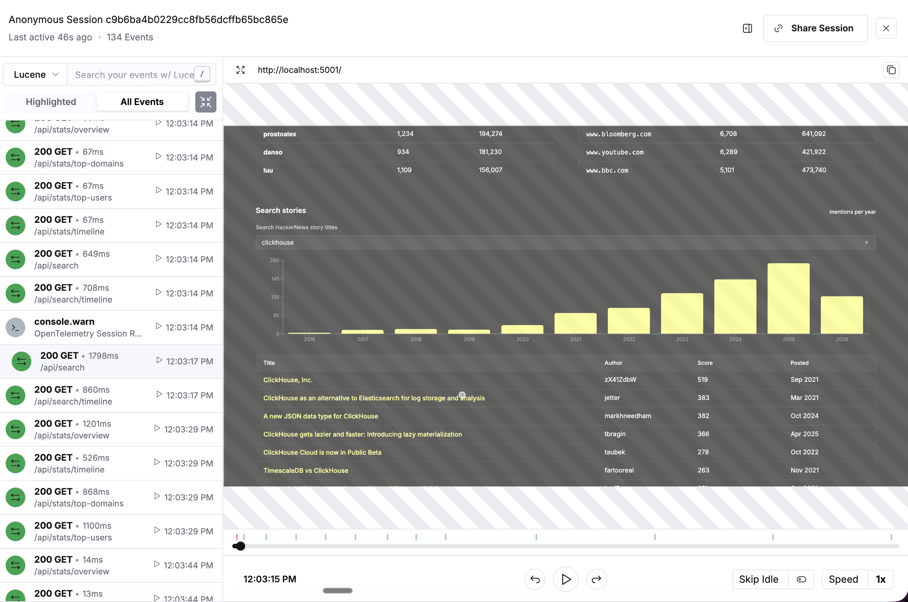Image resolution: width=908 pixels, height=602 pixels.
Task: Select the /api/search 1798ms event
Action: click(x=111, y=361)
